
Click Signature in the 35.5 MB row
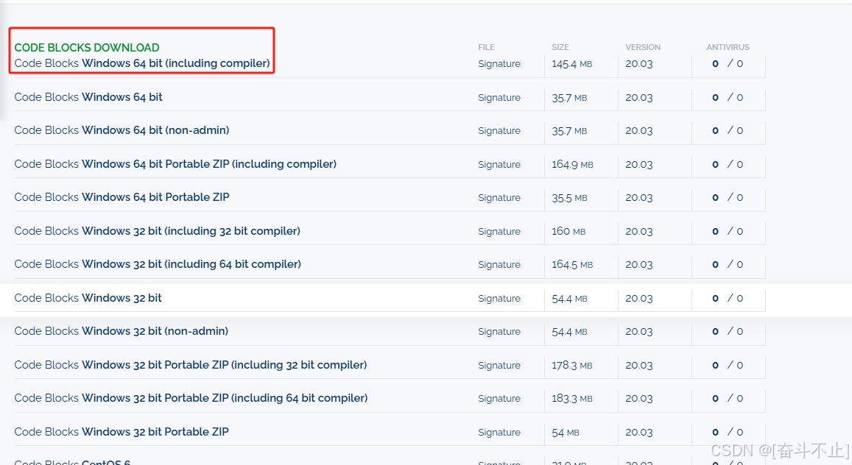click(x=499, y=197)
